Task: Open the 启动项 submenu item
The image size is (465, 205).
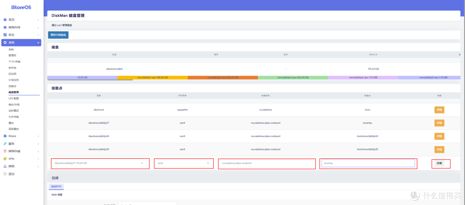Action: [x=12, y=74]
